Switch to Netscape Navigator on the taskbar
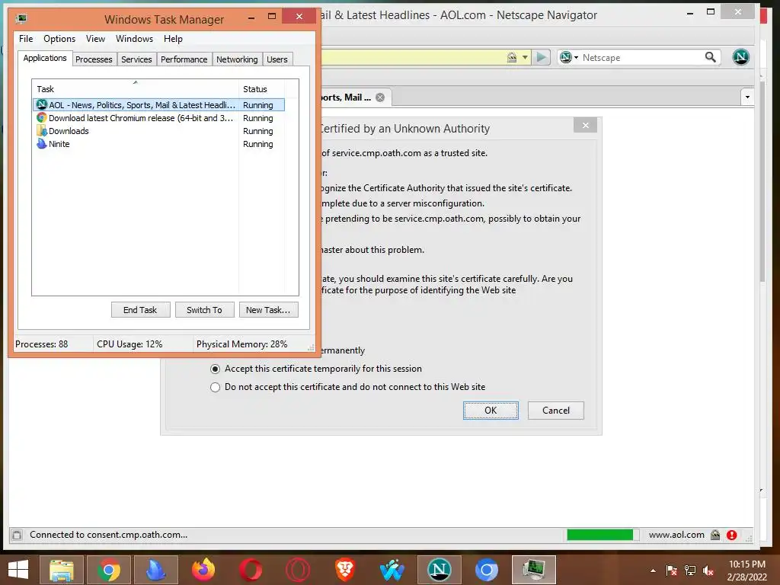 point(440,570)
